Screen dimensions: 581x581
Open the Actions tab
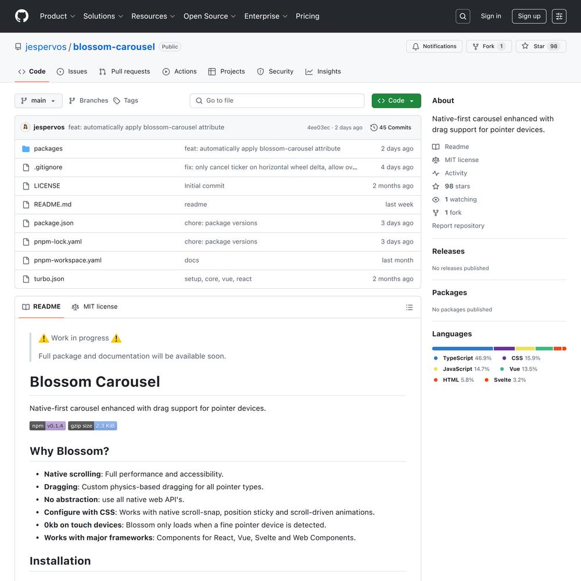(180, 71)
